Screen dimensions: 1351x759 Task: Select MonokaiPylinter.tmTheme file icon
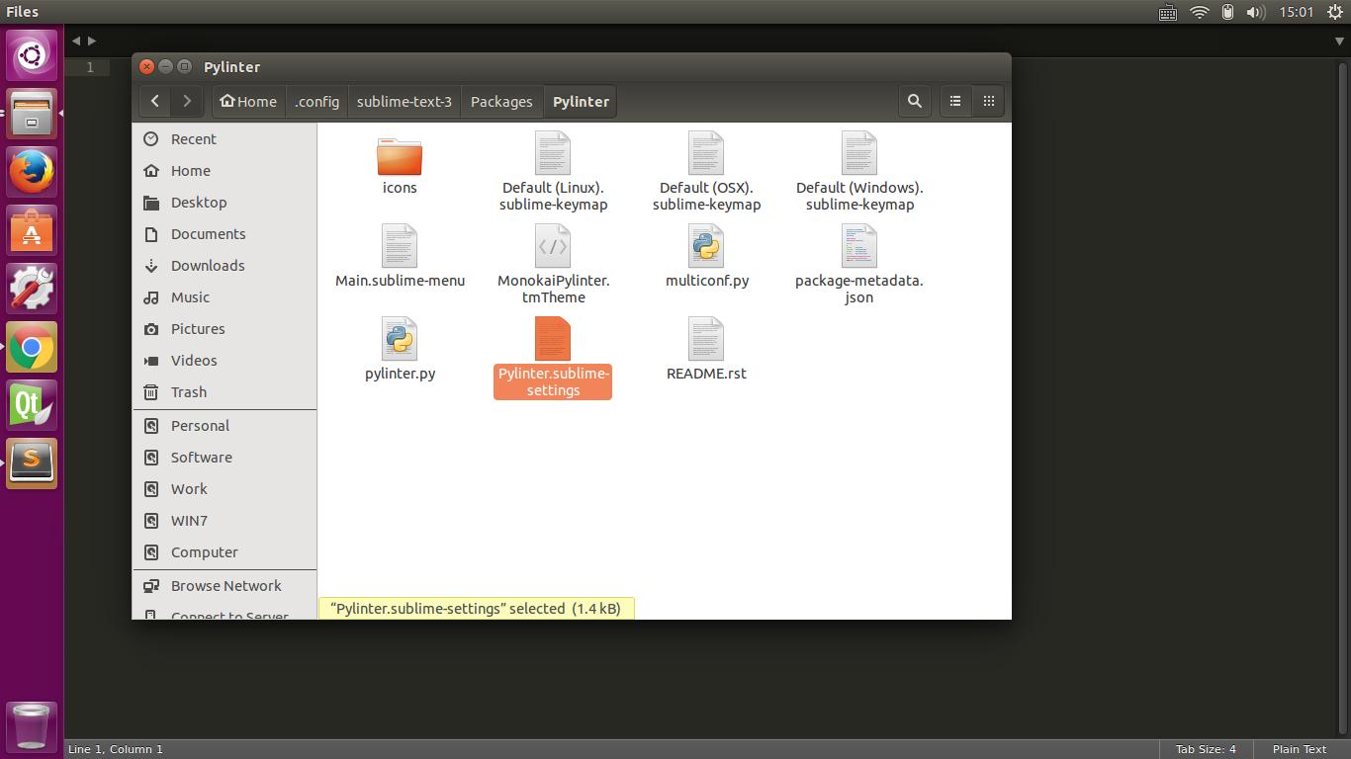[x=553, y=246]
